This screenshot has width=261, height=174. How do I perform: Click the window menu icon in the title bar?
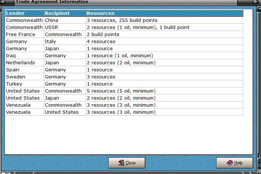[3, 2]
